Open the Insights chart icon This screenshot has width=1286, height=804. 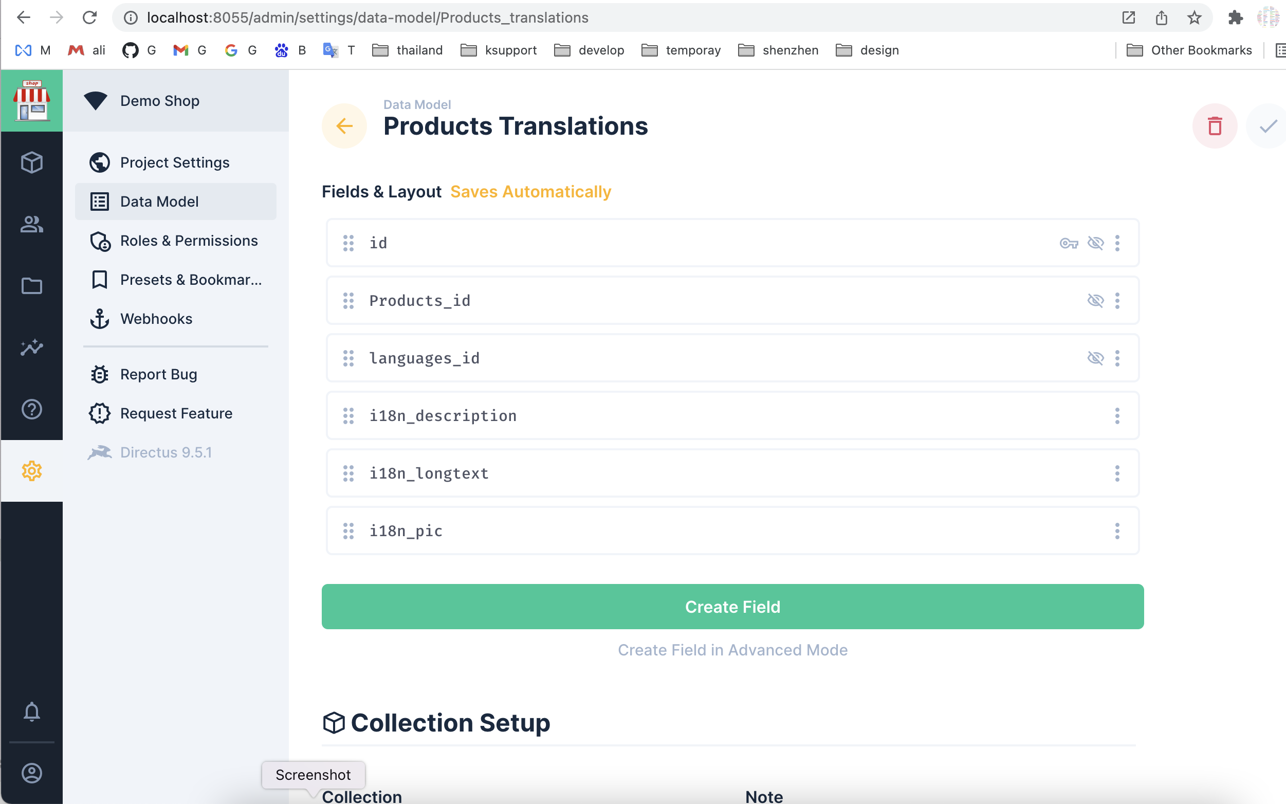31,347
